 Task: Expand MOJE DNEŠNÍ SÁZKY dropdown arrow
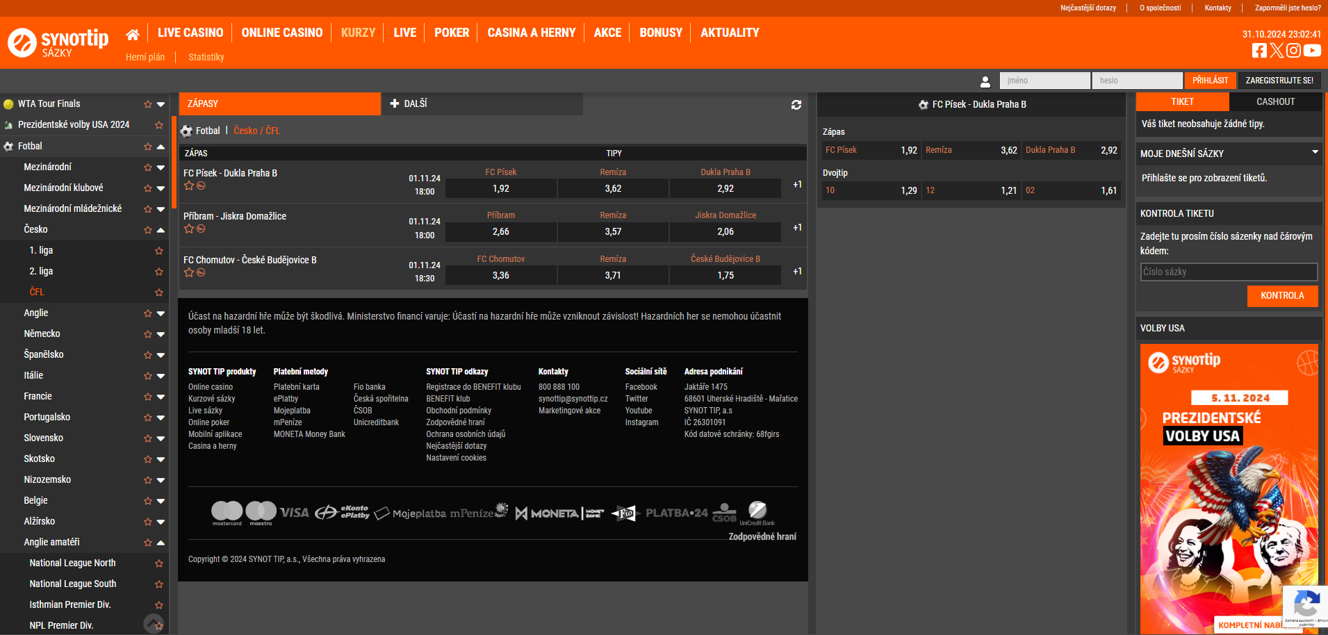click(1315, 152)
